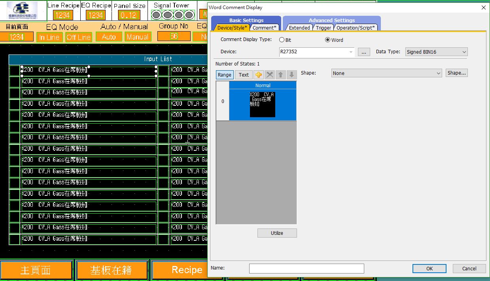Select the Word comment display type

click(327, 40)
